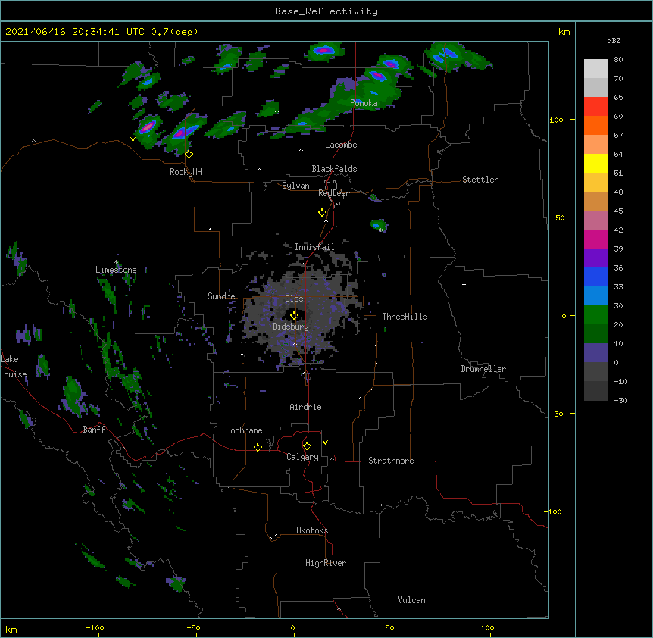This screenshot has height=638, width=653.
Task: Click the Lacombe city label
Action: pyautogui.click(x=341, y=145)
